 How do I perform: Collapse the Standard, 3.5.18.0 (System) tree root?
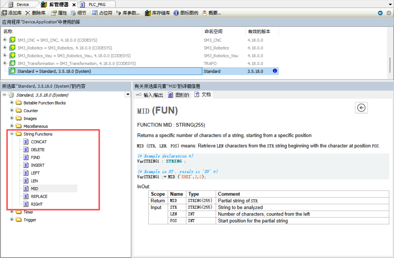tap(4, 95)
